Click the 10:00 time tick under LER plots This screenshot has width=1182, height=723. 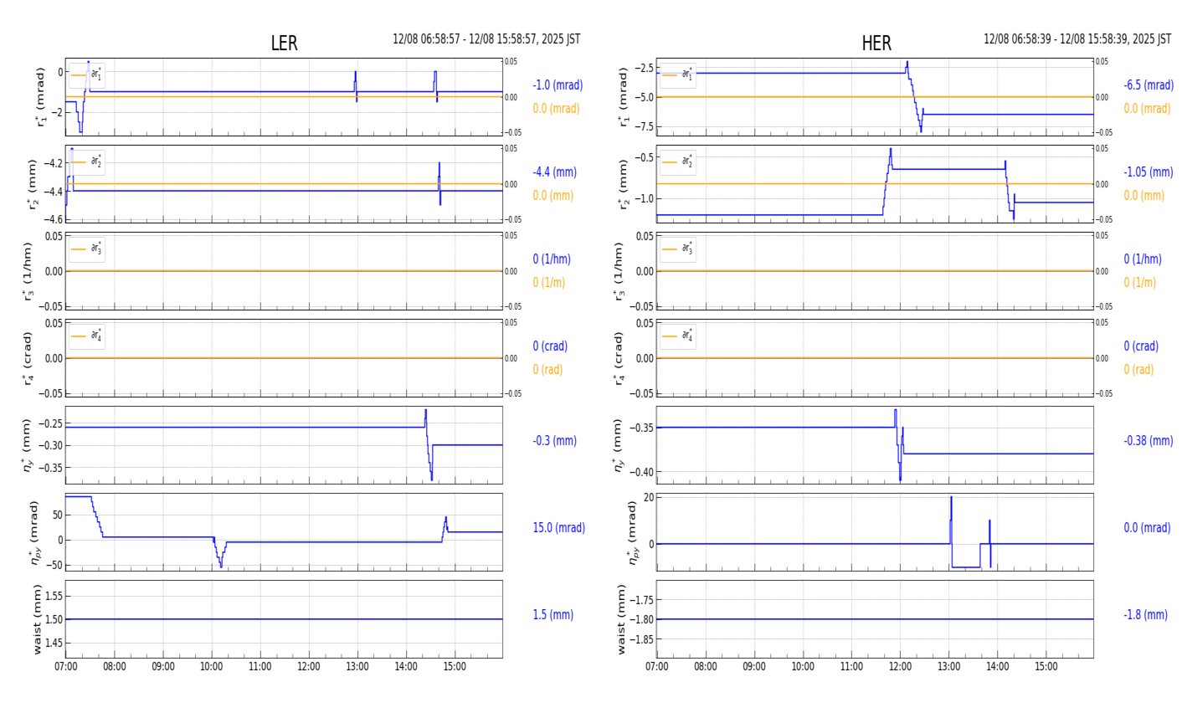click(x=212, y=667)
